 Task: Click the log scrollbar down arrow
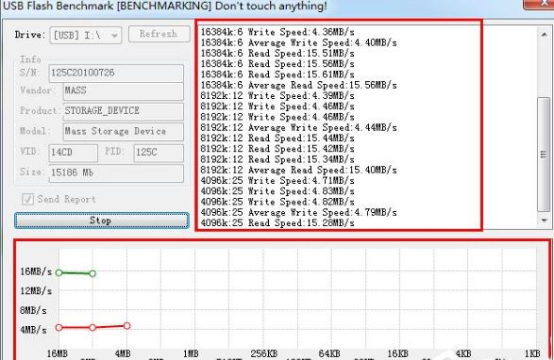click(545, 220)
